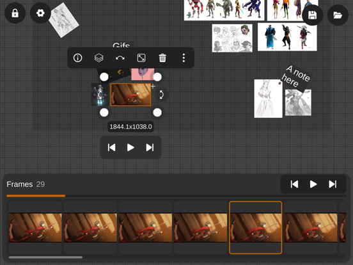The image size is (353, 265).
Task: Click the orange frame progress bar
Action: click(x=36, y=196)
